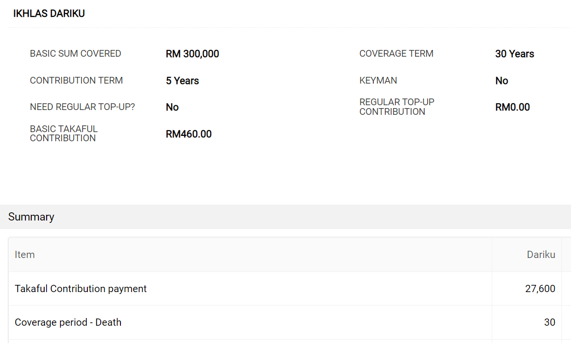Select the Coverage period - Death row
571x343 pixels.
(x=285, y=322)
